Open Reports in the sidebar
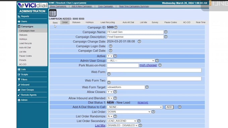 click(25, 16)
